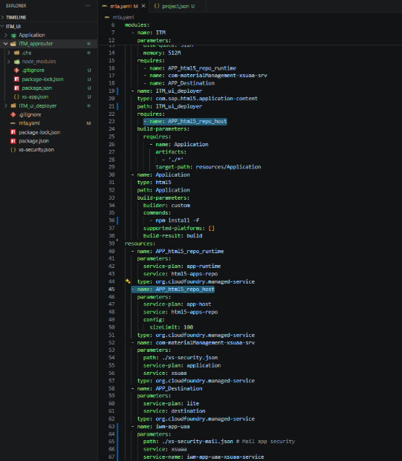The width and height of the screenshot is (402, 461).
Task: Open xs-app.json file icon
Action: (x=16, y=97)
